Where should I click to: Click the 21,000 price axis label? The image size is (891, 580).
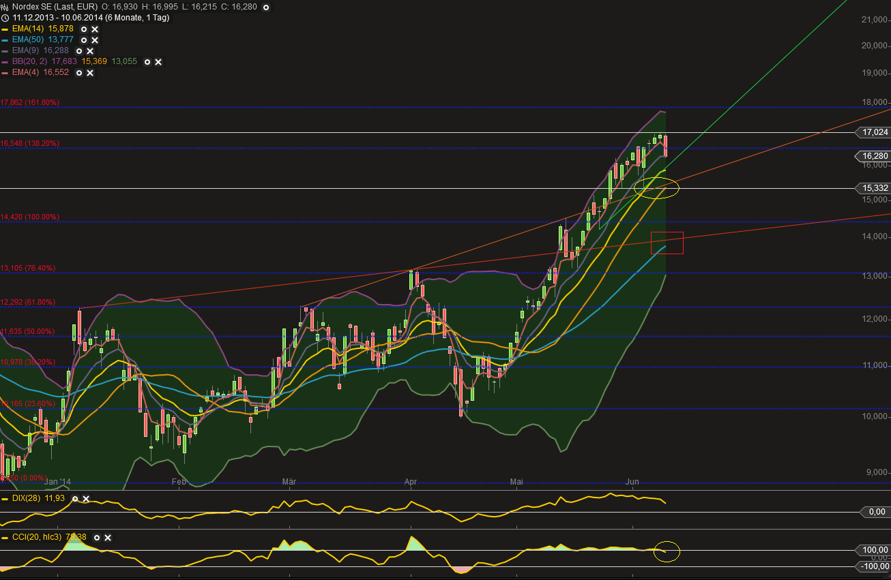[x=876, y=20]
